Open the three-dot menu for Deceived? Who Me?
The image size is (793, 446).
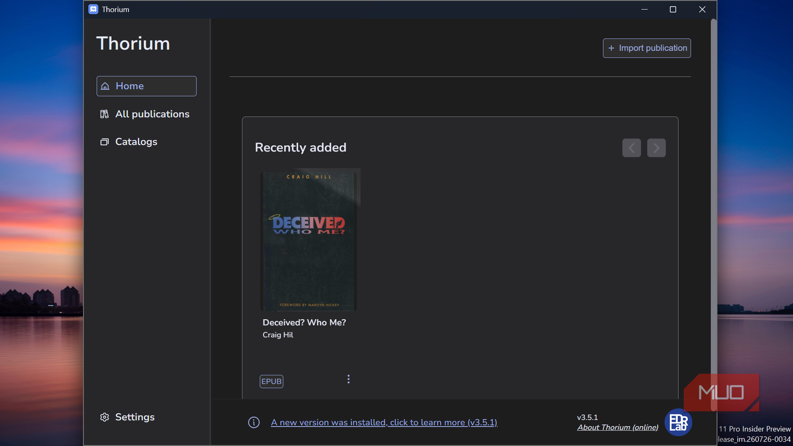point(348,379)
